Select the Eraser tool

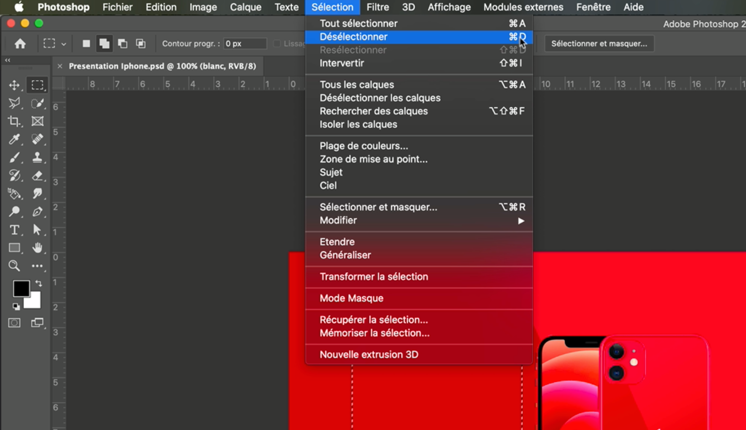[x=37, y=175]
